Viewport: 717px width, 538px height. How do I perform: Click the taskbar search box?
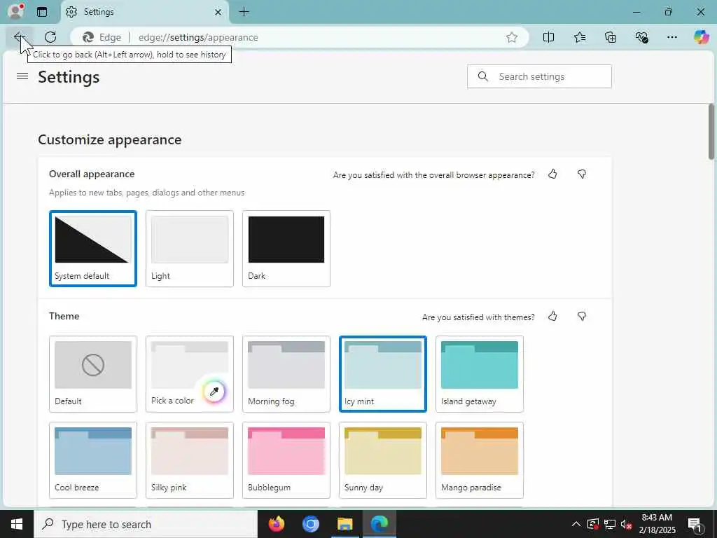[146, 524]
